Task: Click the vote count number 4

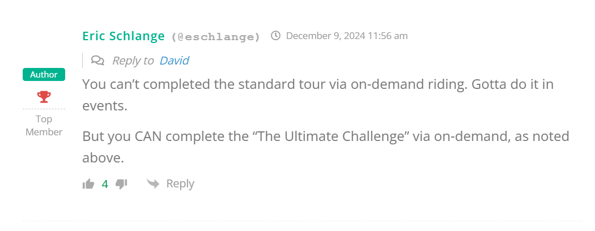Action: tap(105, 183)
